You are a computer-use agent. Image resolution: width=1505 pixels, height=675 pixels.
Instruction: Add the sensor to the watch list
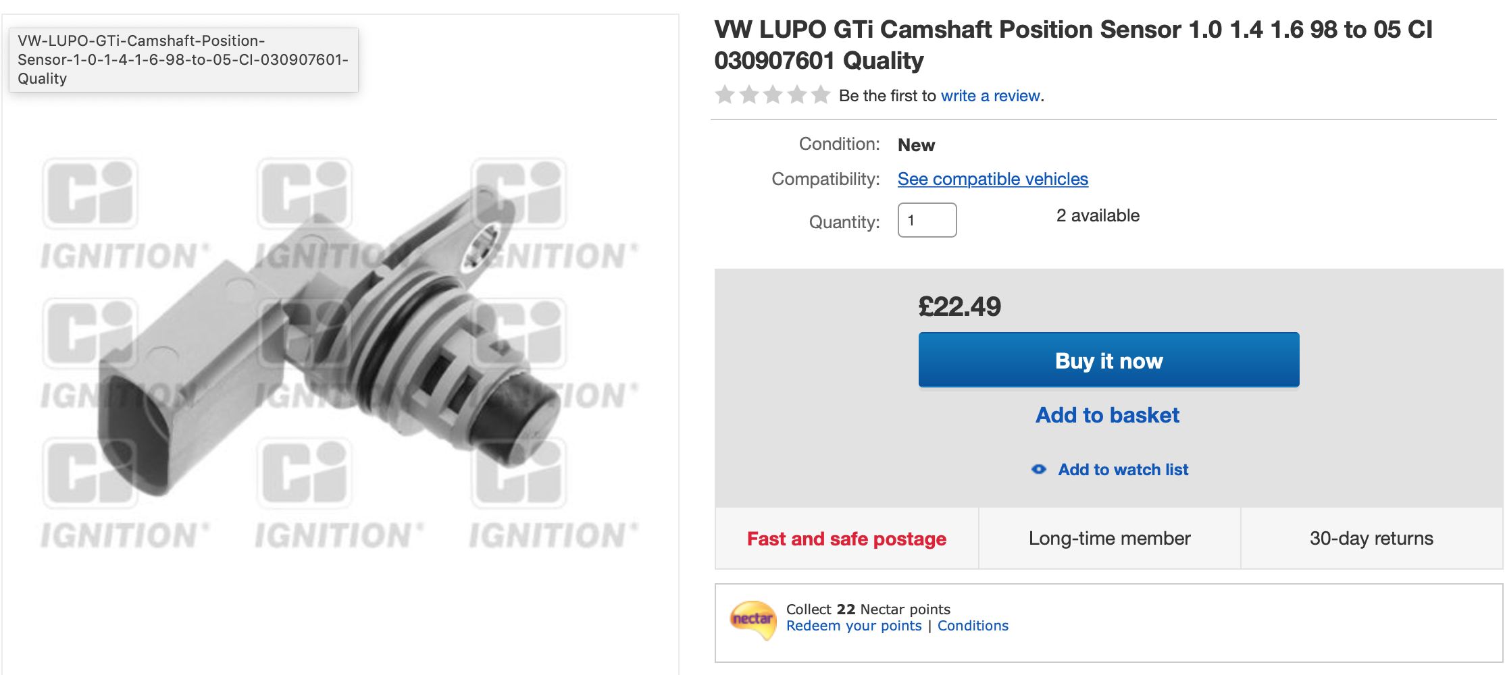tap(1123, 470)
